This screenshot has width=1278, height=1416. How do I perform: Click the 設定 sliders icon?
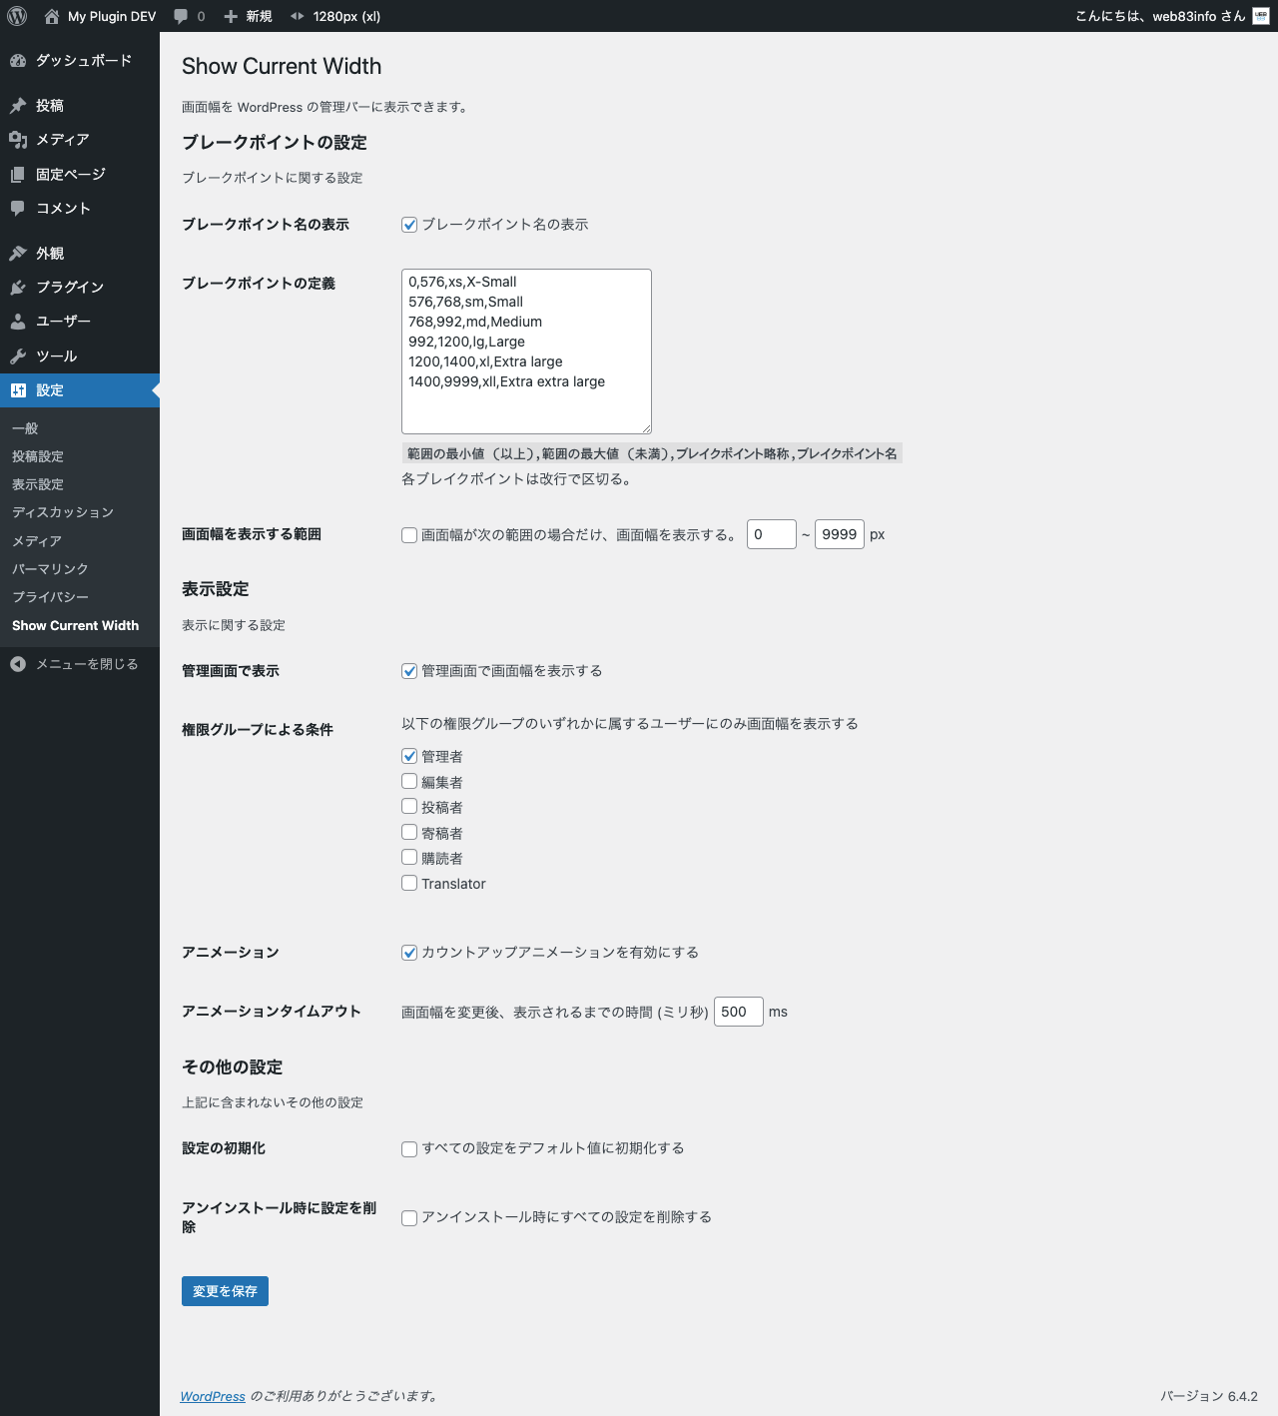18,390
